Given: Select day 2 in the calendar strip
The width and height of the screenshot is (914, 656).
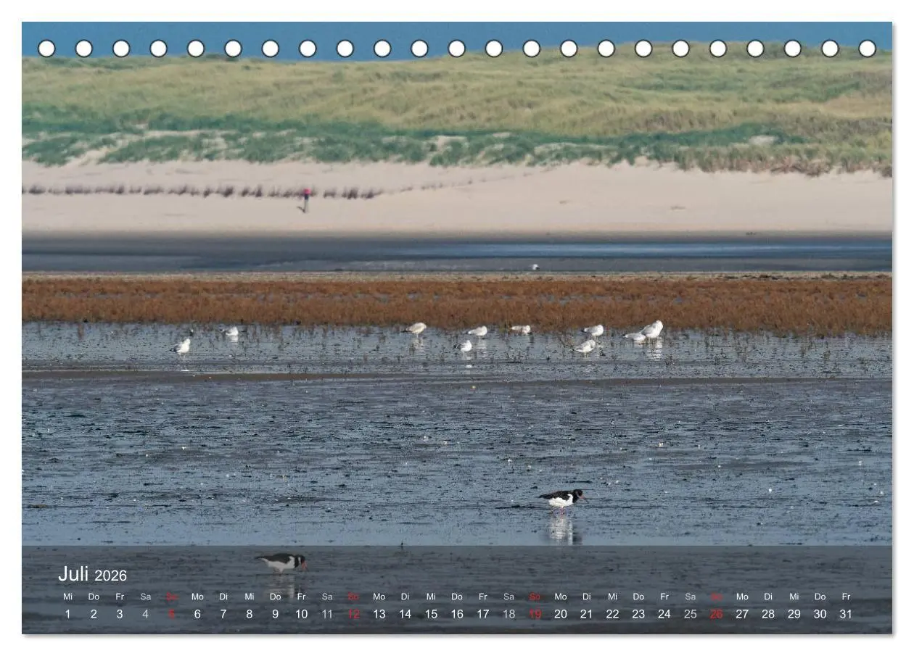Looking at the screenshot, I should pos(94,614).
